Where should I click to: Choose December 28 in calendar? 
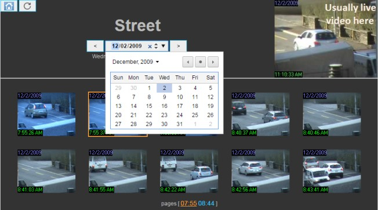click(x=133, y=124)
